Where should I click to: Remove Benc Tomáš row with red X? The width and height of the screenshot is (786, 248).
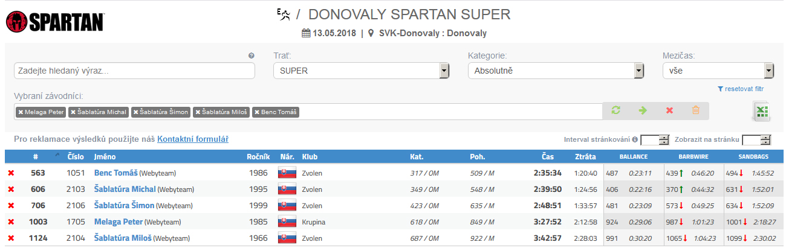(10, 173)
